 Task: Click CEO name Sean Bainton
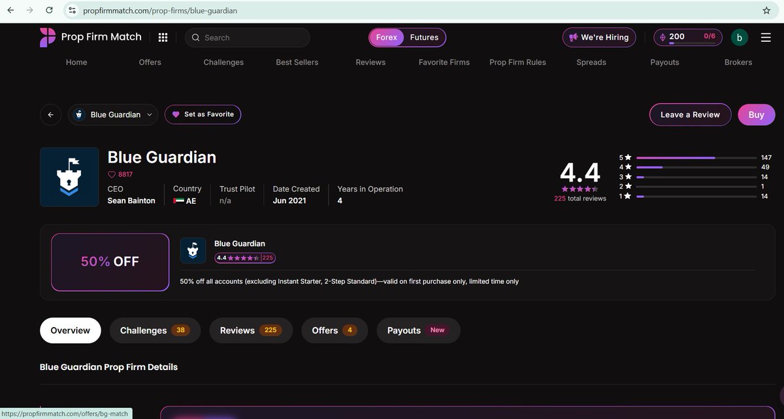(131, 201)
